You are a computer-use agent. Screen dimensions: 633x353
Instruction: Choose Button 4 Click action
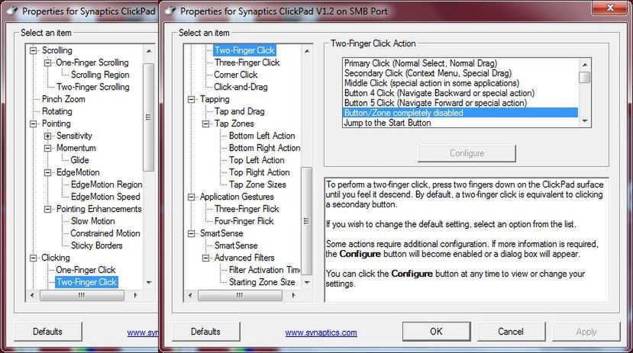[x=460, y=93]
